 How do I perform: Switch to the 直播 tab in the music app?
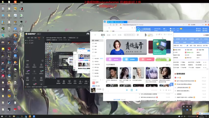tap(108, 35)
